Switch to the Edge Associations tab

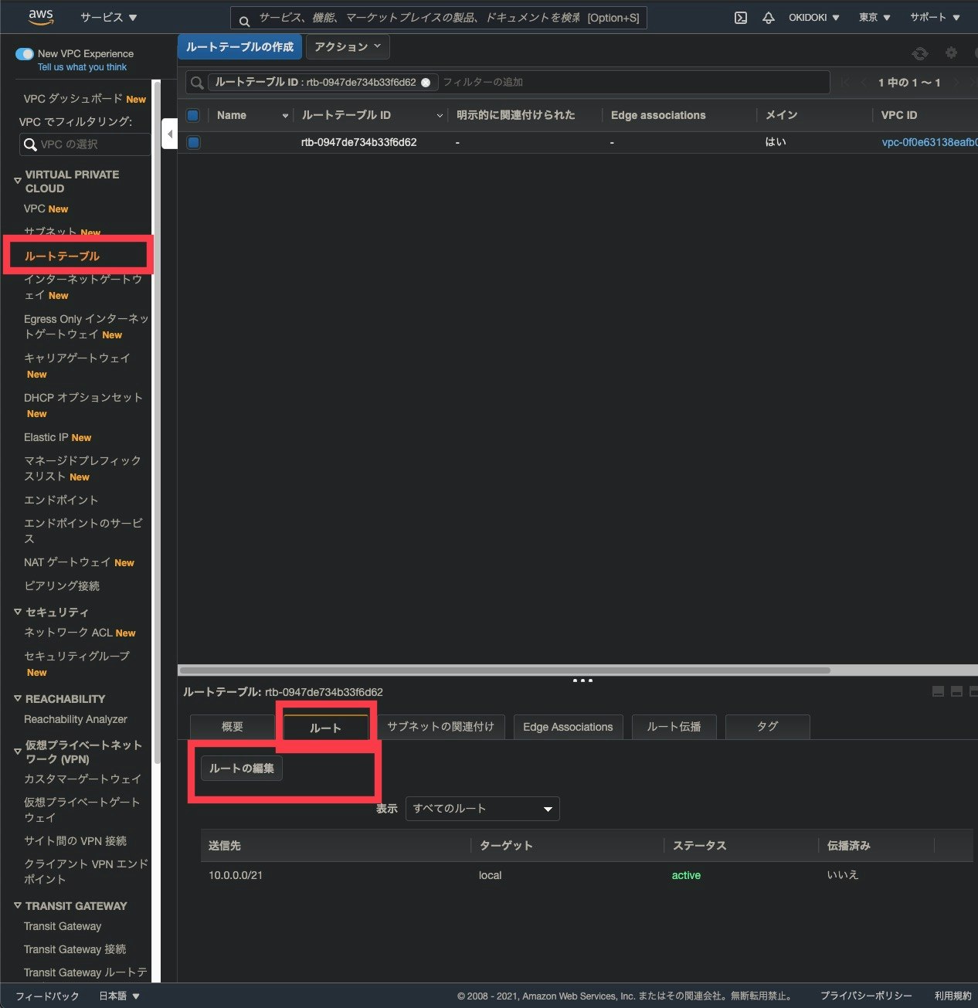[x=568, y=727]
